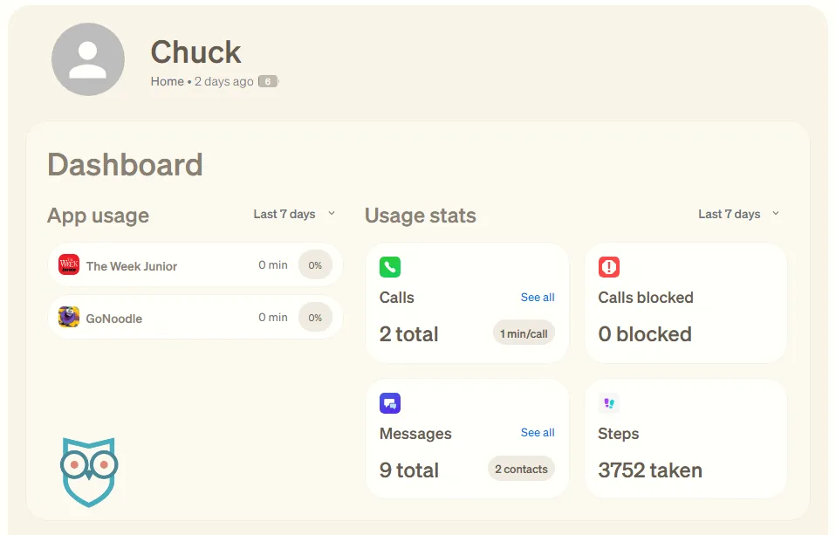Open Chuck's profile avatar
Image resolution: width=836 pixels, height=535 pixels.
coord(88,58)
